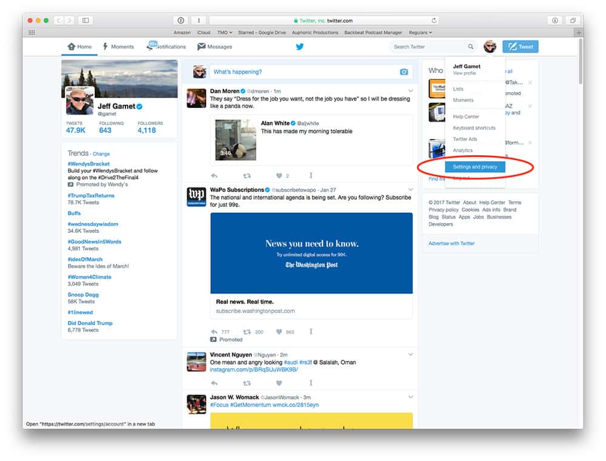Open the #TrumpTaxReturns trend
606x461 pixels.
point(91,196)
